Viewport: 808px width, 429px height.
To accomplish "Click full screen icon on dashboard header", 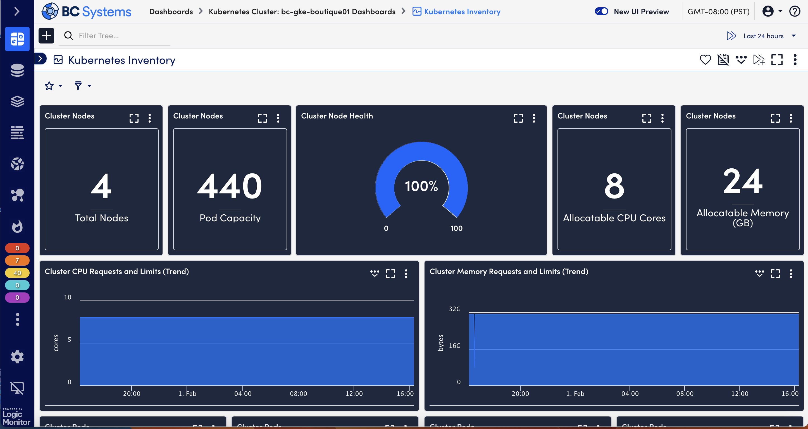I will [777, 59].
